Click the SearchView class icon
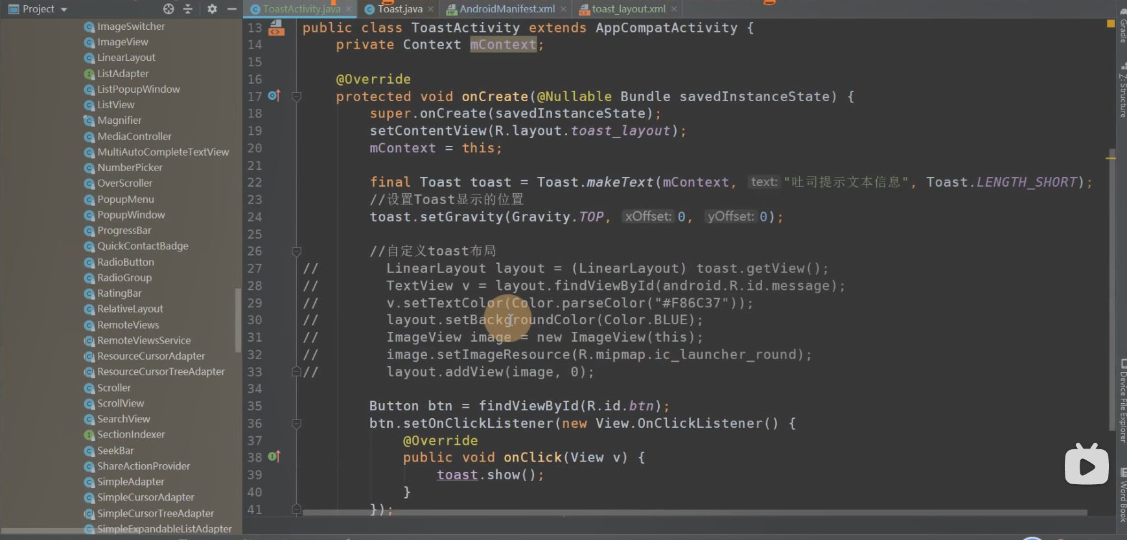Viewport: 1127px width, 540px height. tap(89, 419)
